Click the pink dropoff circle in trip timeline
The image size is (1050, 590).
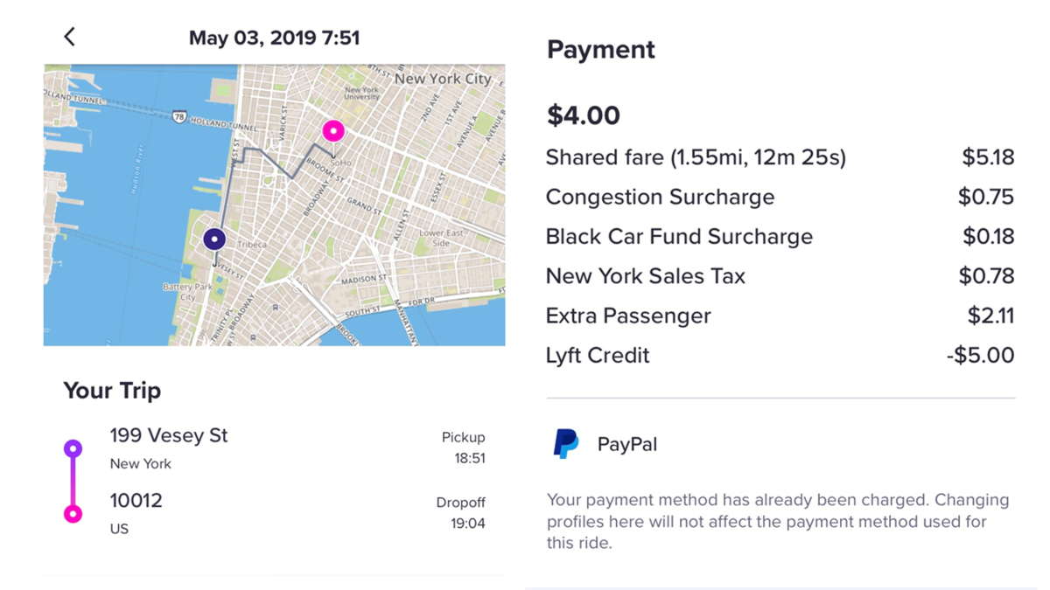tap(73, 514)
